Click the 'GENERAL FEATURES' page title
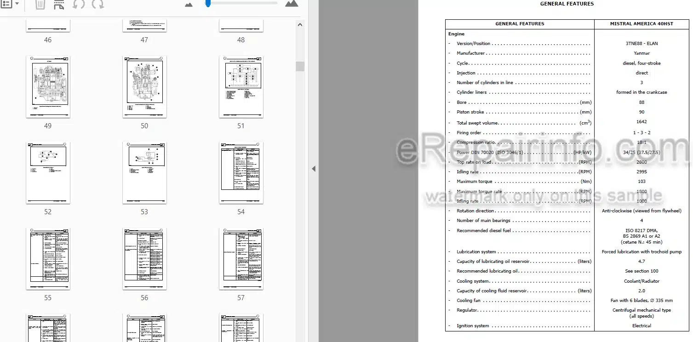The height and width of the screenshot is (342, 693). (567, 4)
